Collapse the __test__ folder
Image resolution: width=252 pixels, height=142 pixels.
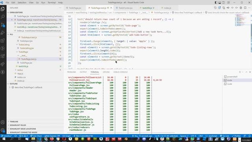pos(24,56)
